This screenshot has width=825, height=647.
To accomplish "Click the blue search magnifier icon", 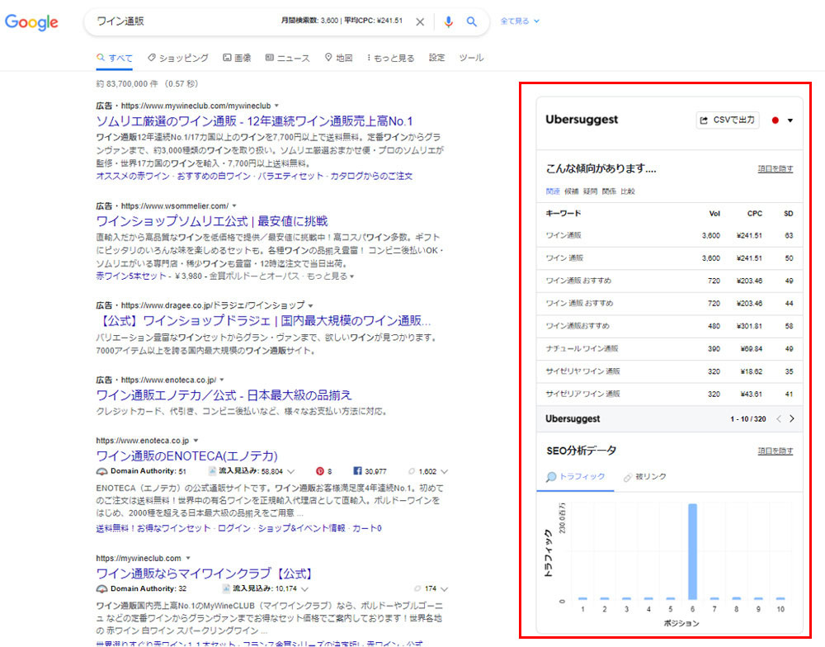I will (x=472, y=21).
